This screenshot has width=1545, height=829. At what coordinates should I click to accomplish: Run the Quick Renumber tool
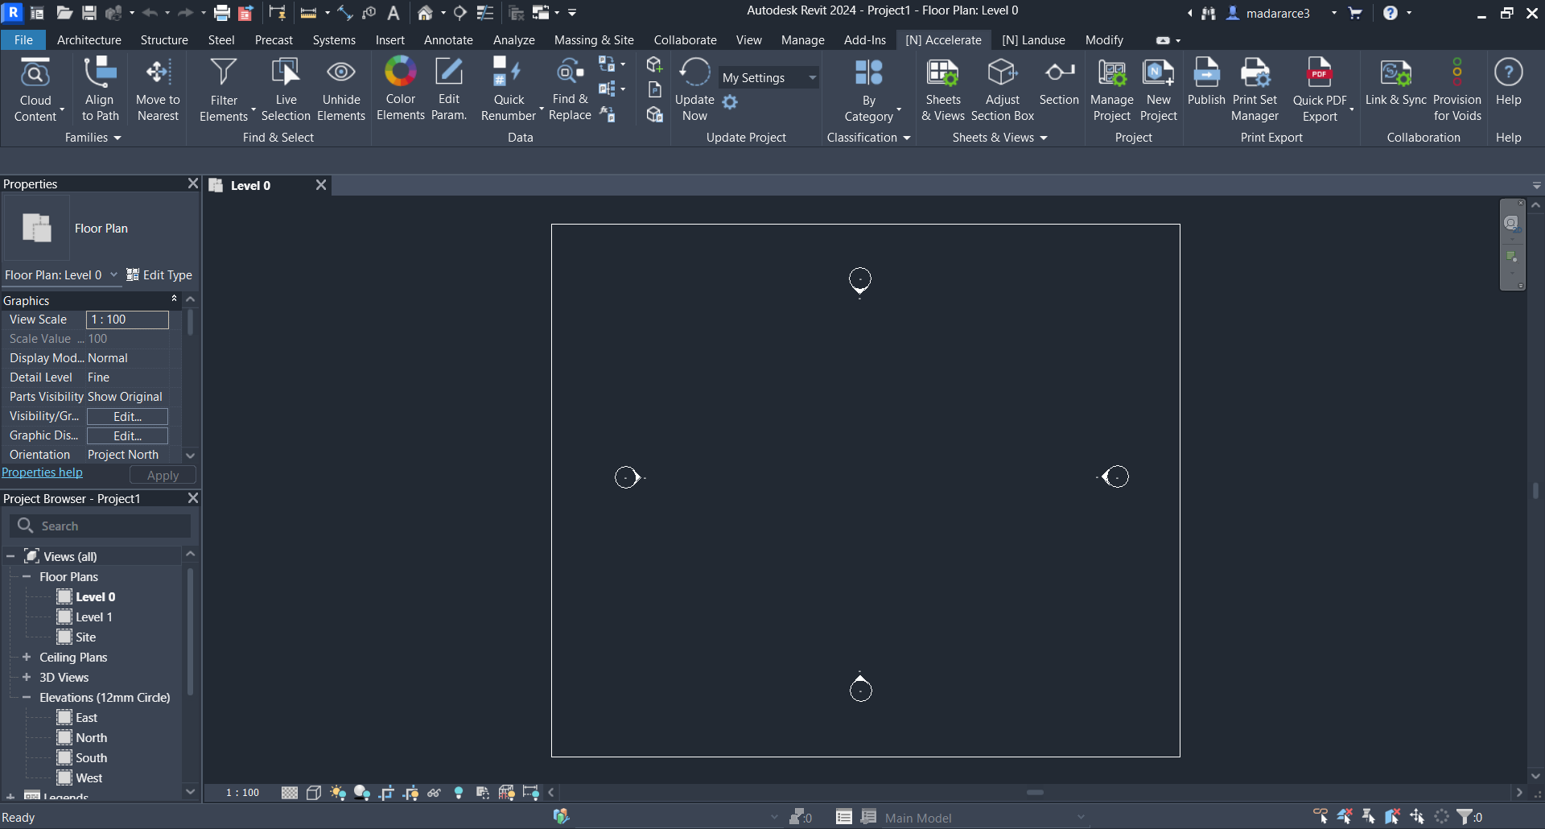(509, 89)
